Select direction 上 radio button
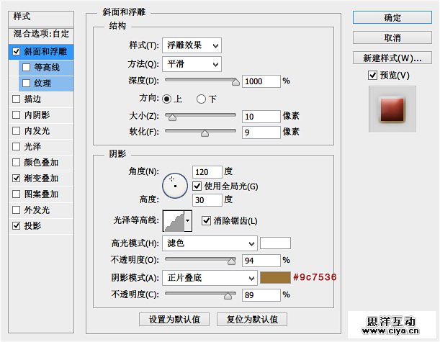Viewport: 440px width, 342px height. 166,99
